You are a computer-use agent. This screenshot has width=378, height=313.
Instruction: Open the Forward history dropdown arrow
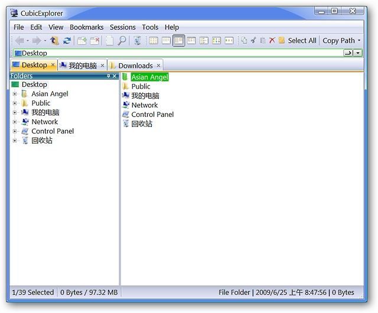(45, 41)
